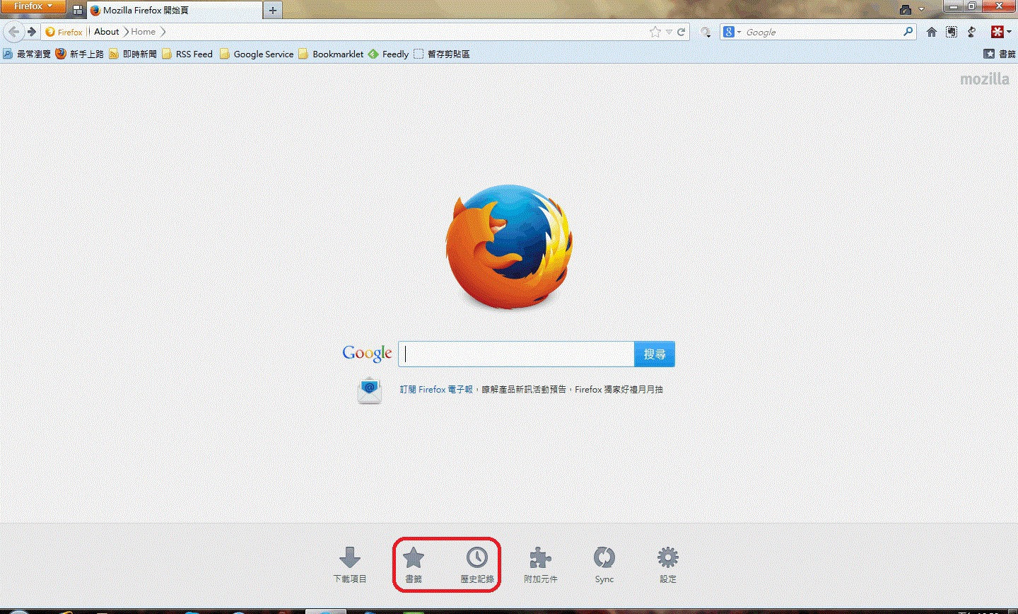Open 設定 settings gear launcher
Viewport: 1018px width, 614px height.
click(x=668, y=564)
